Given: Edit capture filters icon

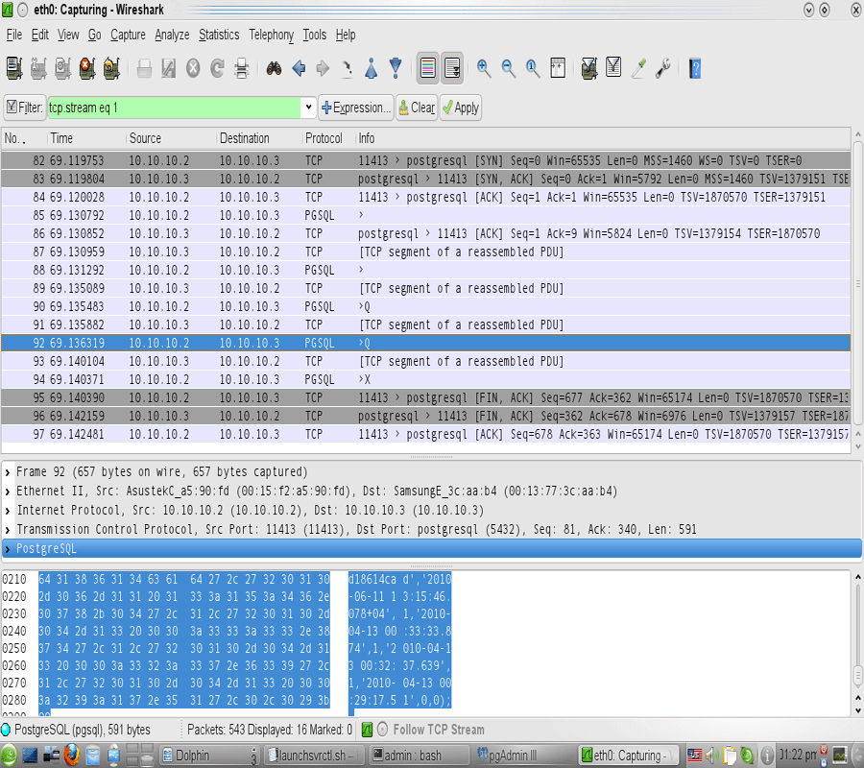Looking at the screenshot, I should (589, 68).
